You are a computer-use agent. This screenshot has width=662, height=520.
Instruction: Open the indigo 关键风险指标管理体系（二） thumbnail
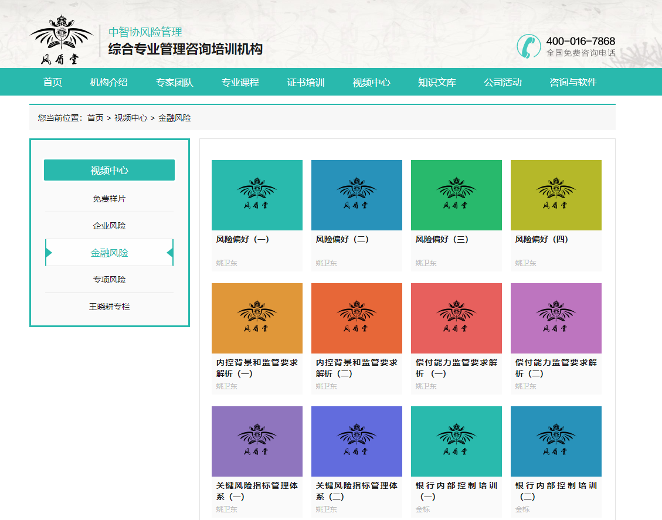click(x=357, y=441)
